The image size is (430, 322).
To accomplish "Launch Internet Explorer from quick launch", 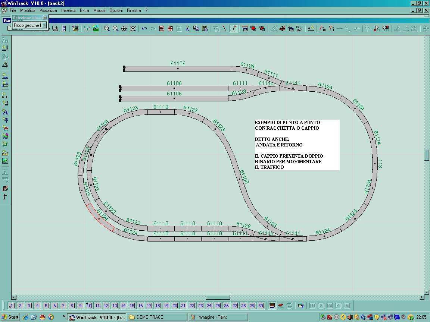I will coord(25,317).
